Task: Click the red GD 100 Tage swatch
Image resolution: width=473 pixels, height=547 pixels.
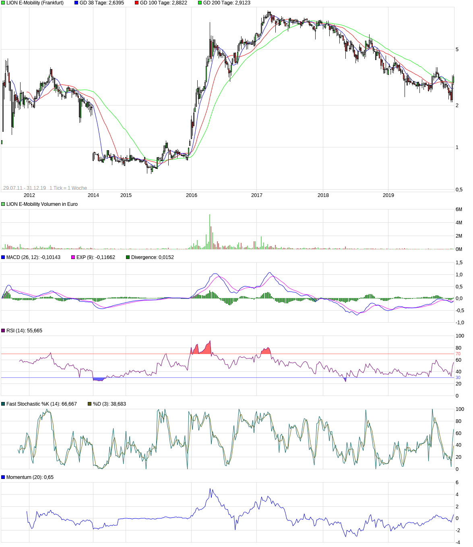Action: tap(136, 3)
